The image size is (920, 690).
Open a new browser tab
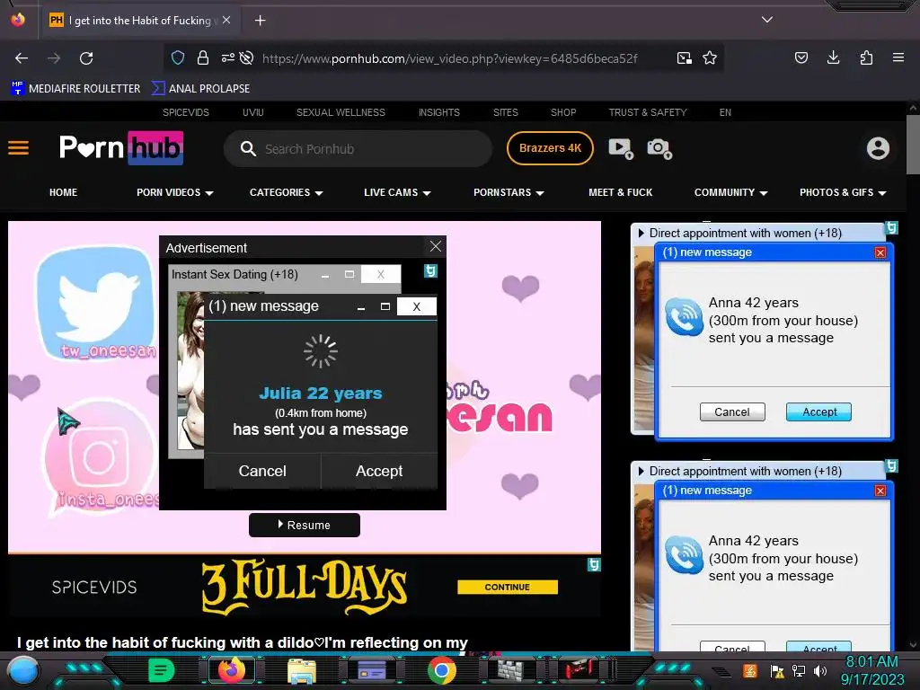(x=260, y=21)
